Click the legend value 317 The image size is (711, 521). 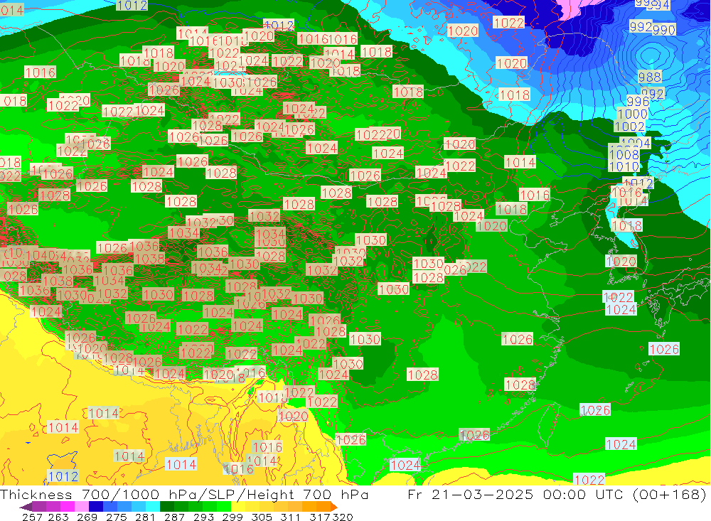[x=319, y=517]
